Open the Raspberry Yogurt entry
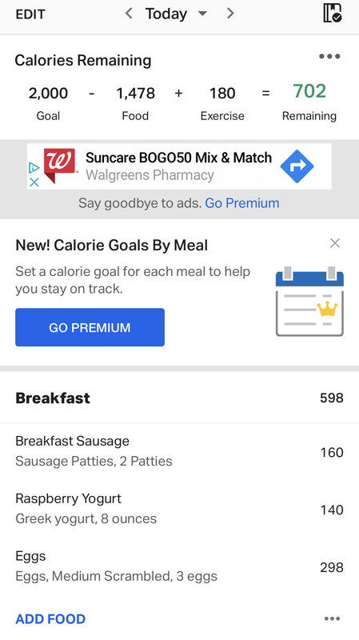The width and height of the screenshot is (359, 640). tap(179, 509)
